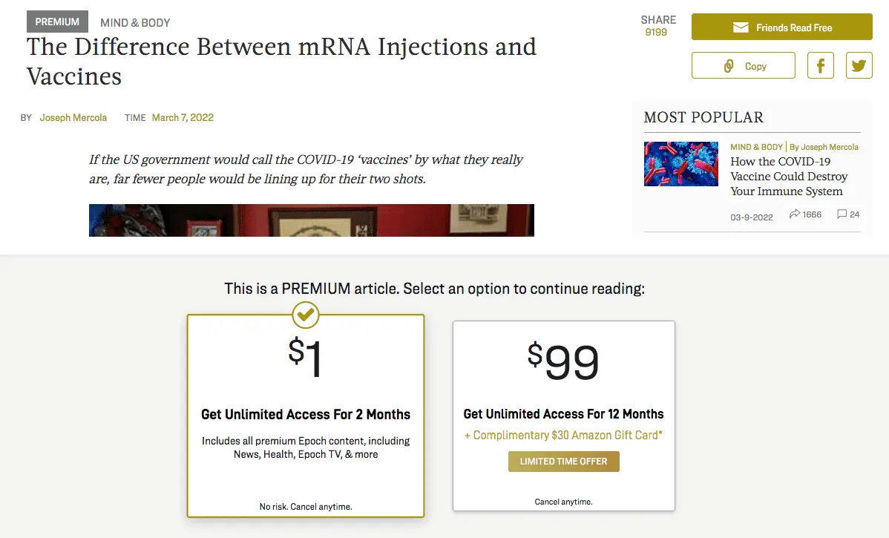
Task: Open the most popular article thumbnail
Action: (x=680, y=163)
